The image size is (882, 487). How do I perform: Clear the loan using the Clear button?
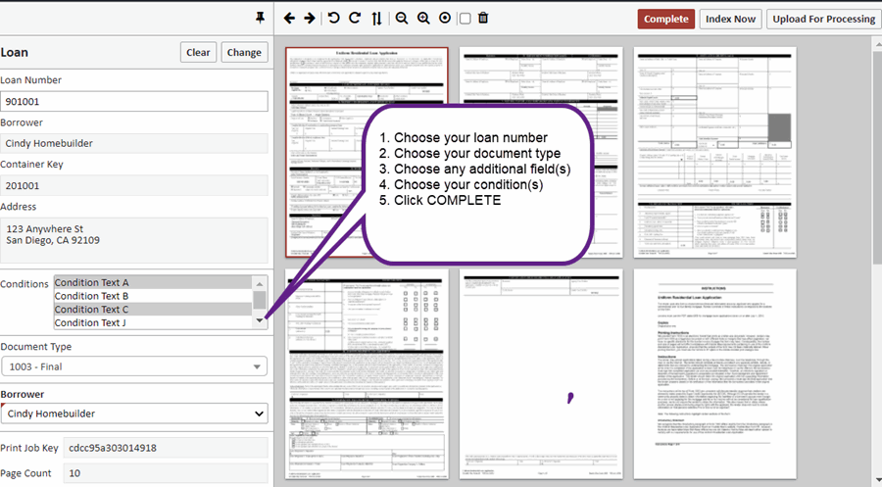point(198,53)
